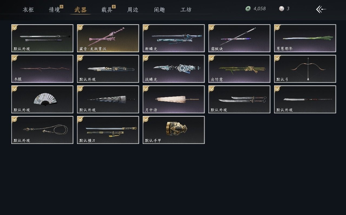Image resolution: width=346 pixels, height=215 pixels.
Task: Go to the 工坊 workshop tab
Action: pos(186,10)
